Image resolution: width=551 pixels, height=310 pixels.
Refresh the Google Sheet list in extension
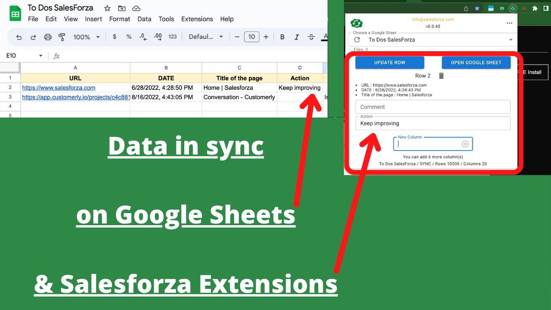pos(357,40)
